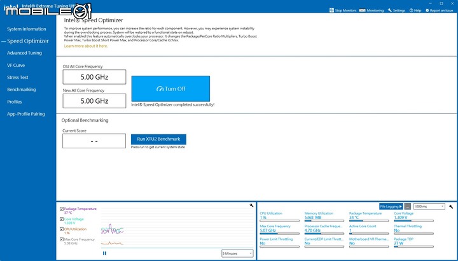Open App-Profile Pairing page
The height and width of the screenshot is (261, 458).
tap(26, 114)
